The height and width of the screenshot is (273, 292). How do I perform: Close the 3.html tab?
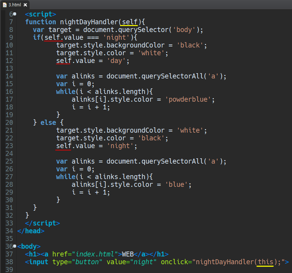pyautogui.click(x=25, y=5)
